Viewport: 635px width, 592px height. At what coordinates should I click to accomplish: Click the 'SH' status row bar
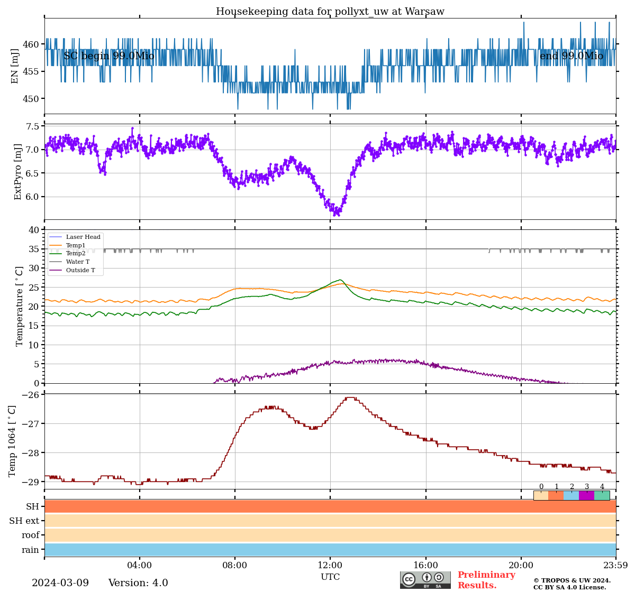point(330,506)
